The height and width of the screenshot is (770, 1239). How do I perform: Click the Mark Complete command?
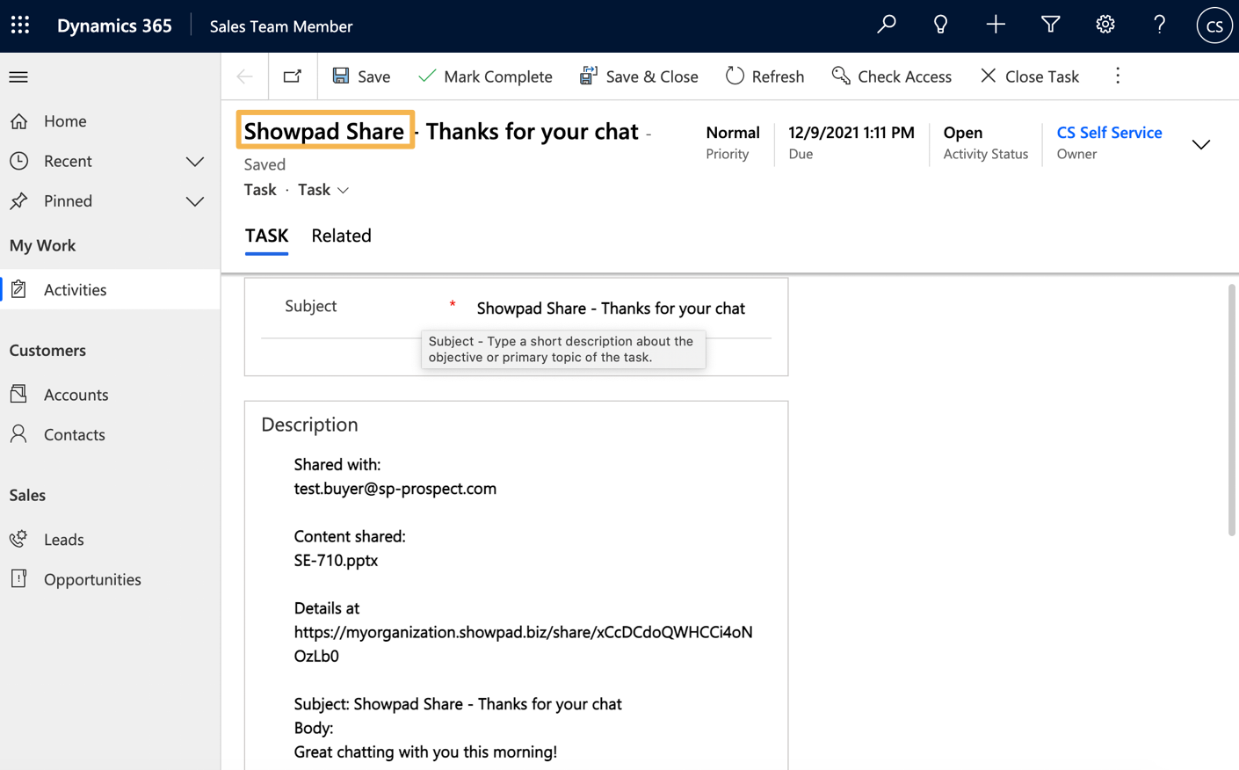485,76
